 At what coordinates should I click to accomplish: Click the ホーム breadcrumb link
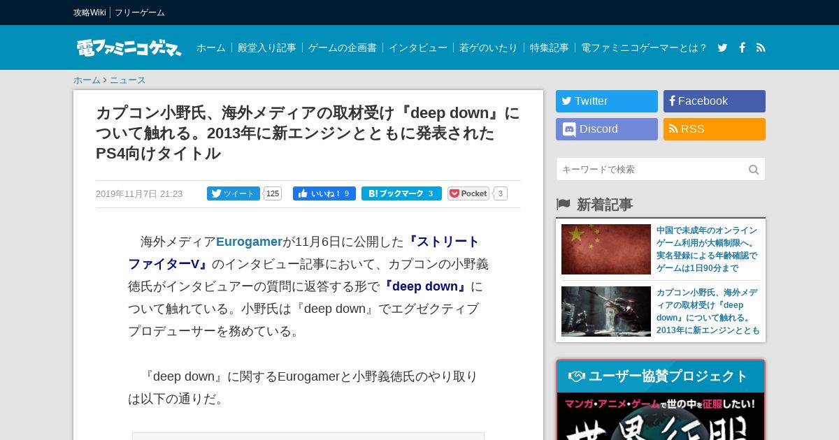[x=87, y=80]
